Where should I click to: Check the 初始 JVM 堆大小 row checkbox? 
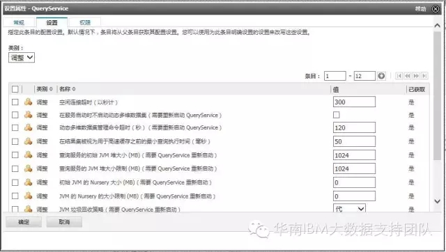(15, 155)
